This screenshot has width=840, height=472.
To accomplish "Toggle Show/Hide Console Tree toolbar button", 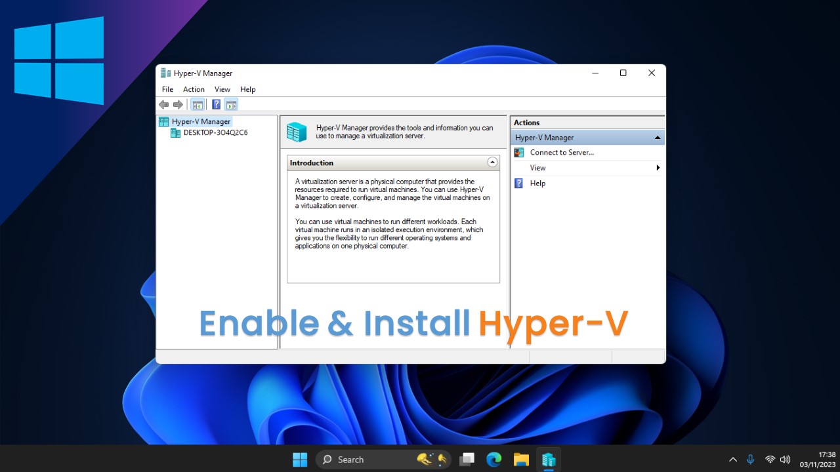I will [x=198, y=105].
